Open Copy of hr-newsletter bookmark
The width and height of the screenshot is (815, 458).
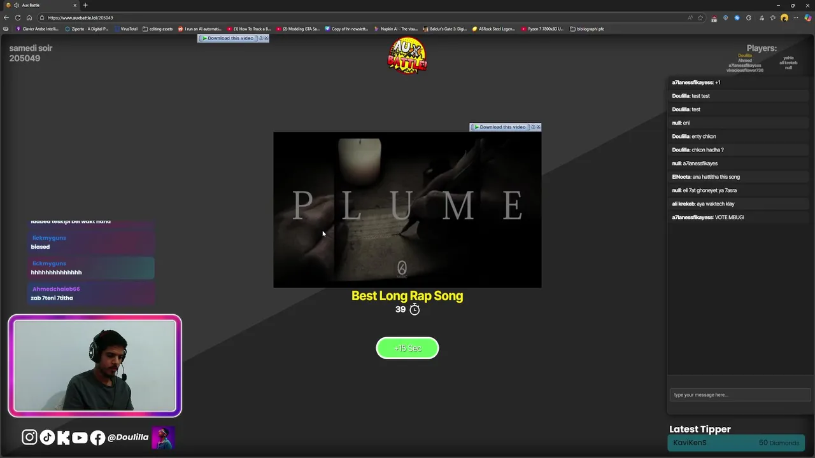(x=347, y=29)
